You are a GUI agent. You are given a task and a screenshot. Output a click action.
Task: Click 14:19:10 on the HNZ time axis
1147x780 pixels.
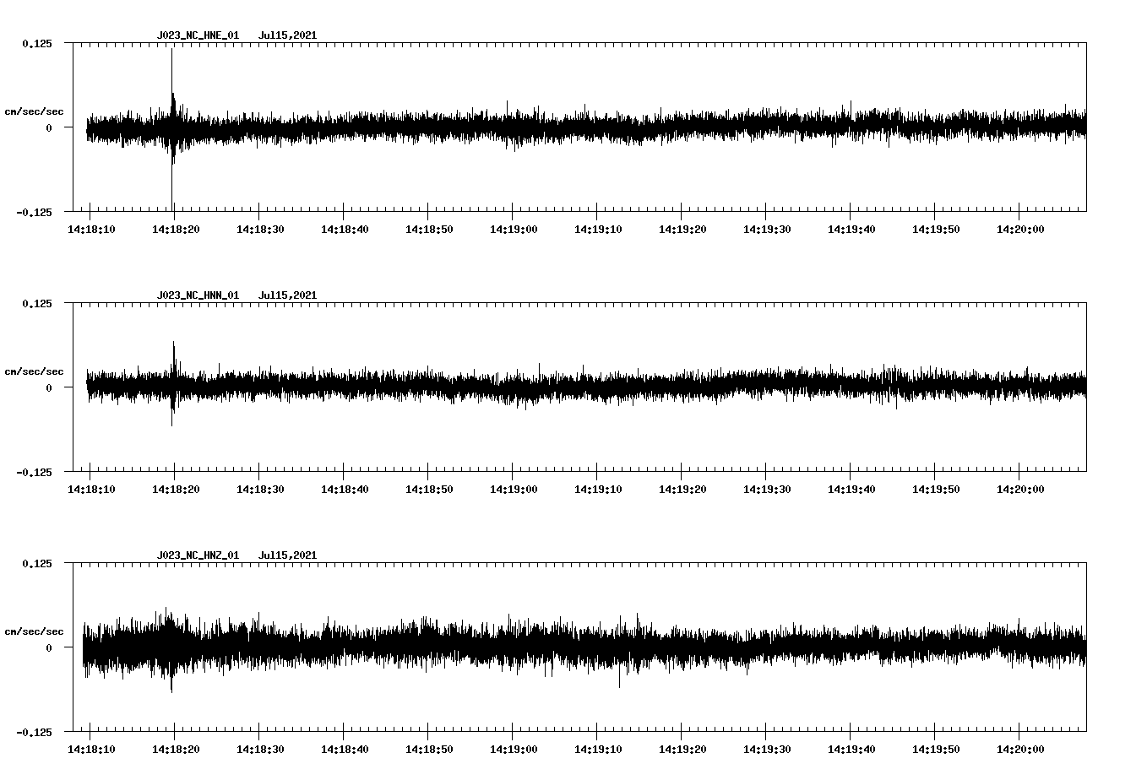pos(598,750)
